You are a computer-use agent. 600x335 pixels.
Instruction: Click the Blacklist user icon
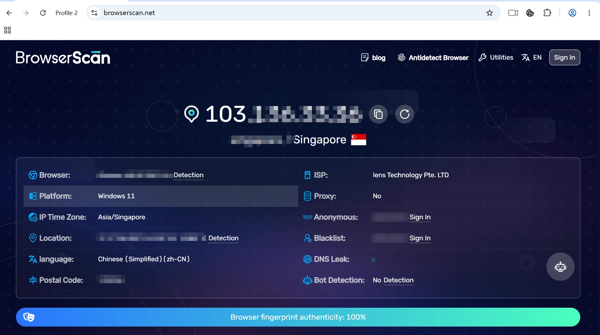pos(308,238)
